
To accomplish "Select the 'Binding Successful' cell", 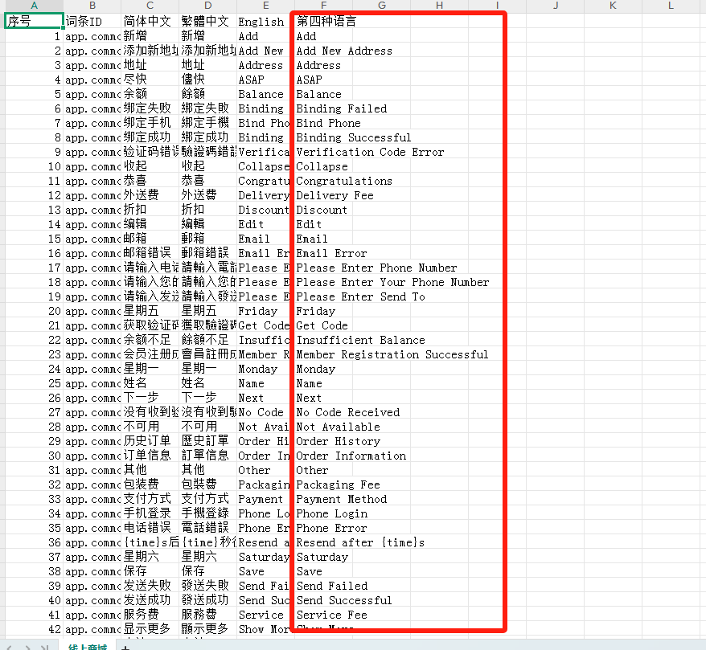I will 323,137.
